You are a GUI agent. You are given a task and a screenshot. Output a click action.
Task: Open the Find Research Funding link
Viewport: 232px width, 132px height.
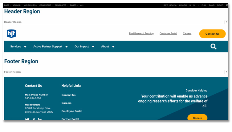point(141,33)
